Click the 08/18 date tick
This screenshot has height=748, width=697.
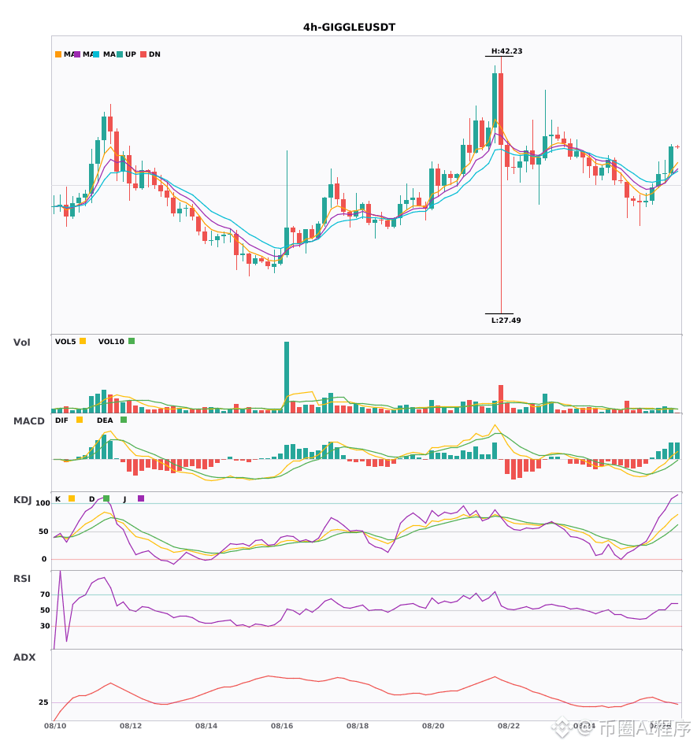pyautogui.click(x=358, y=726)
